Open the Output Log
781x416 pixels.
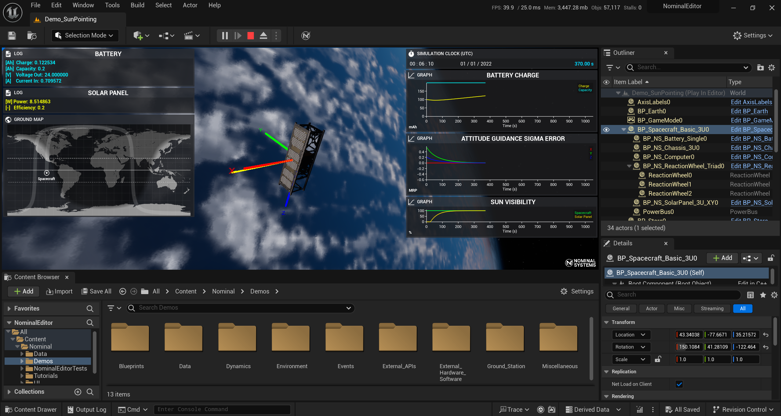click(87, 410)
